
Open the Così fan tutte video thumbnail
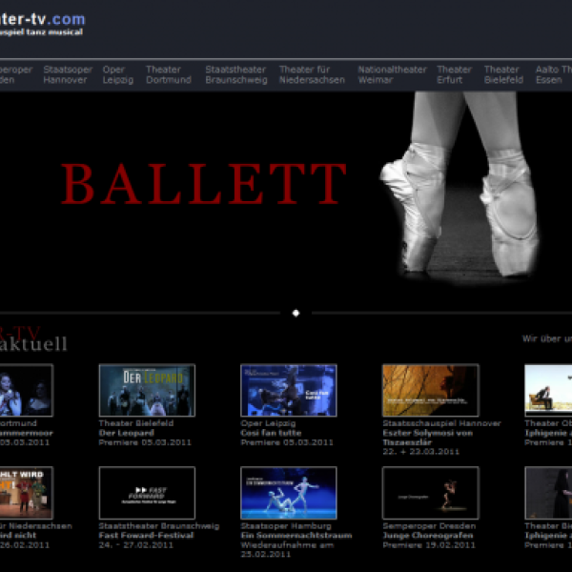pyautogui.click(x=289, y=390)
